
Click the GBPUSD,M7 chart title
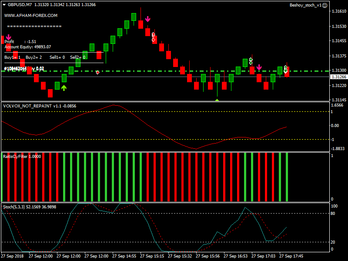pyautogui.click(x=20, y=5)
